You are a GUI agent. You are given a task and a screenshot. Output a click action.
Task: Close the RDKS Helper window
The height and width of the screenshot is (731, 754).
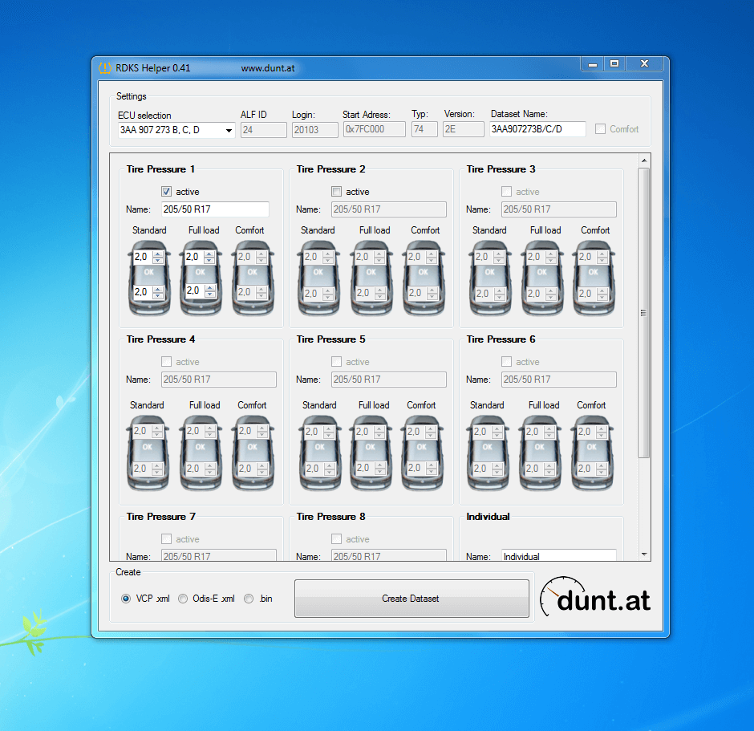(x=644, y=64)
